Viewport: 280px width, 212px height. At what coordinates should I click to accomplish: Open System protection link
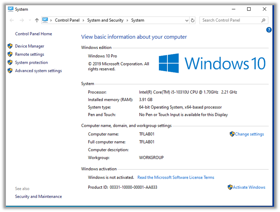31,62
